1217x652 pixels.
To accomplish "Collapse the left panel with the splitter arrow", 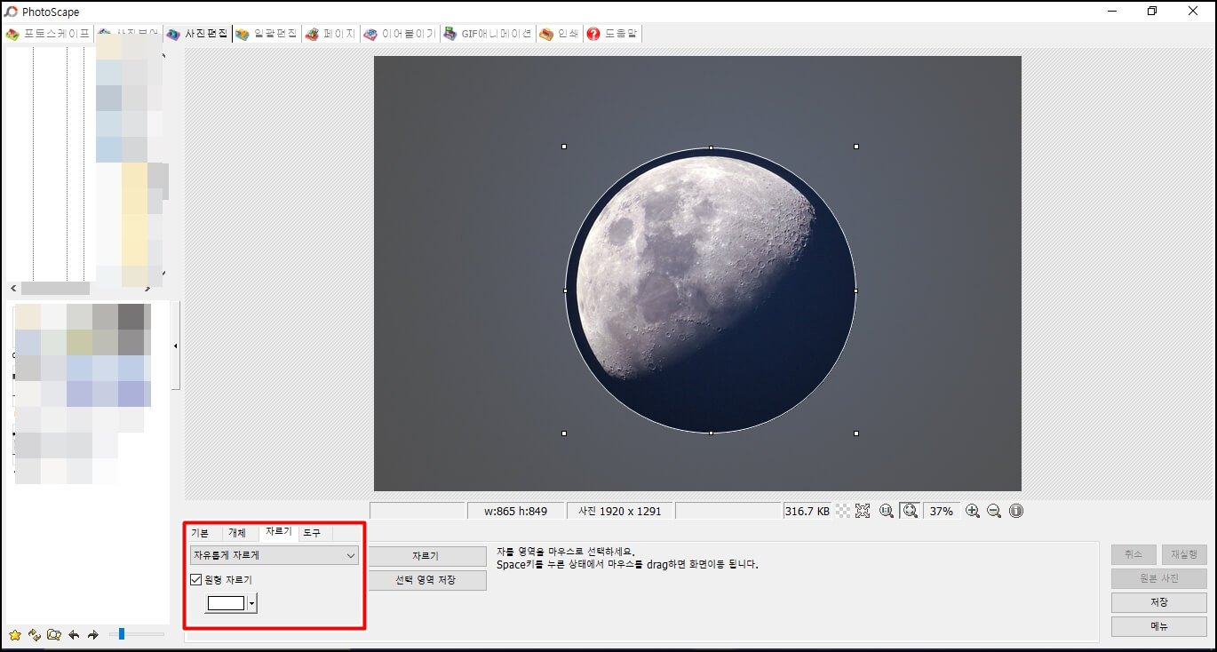I will click(175, 346).
